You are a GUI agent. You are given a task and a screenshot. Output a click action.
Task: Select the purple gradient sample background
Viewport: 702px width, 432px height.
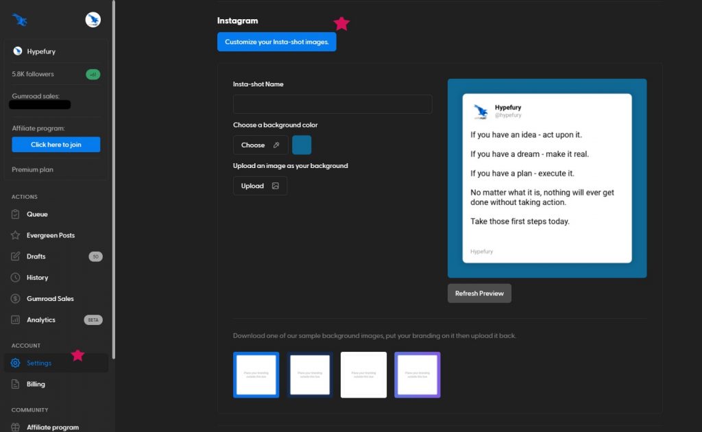417,375
